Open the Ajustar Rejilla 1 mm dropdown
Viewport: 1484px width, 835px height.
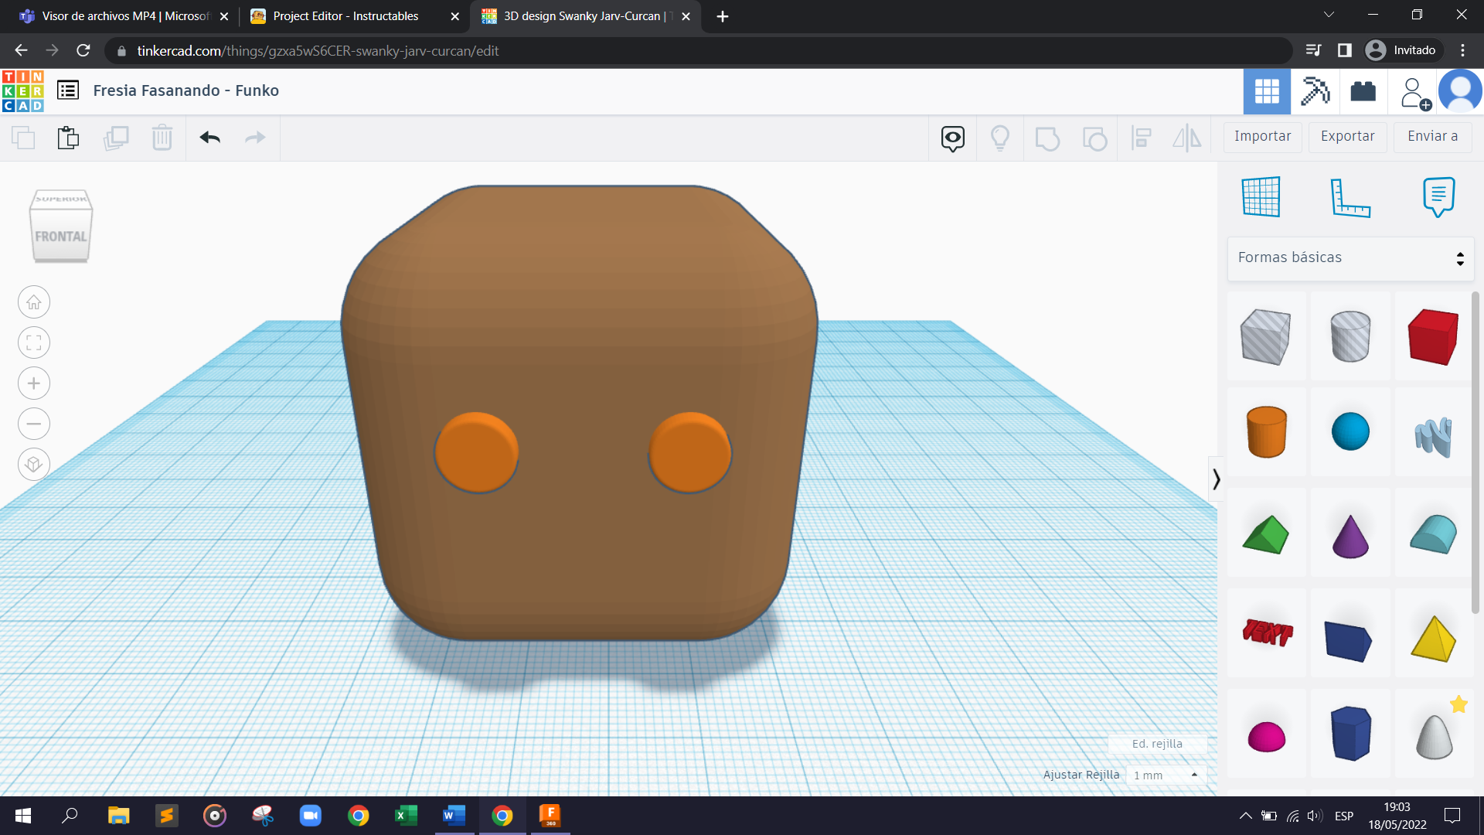click(1165, 775)
